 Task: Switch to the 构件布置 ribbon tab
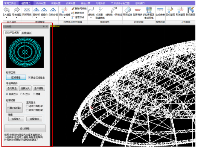coord(41,3)
